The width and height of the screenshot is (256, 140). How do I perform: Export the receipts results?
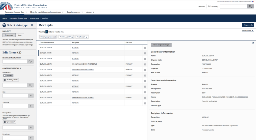[248, 25]
